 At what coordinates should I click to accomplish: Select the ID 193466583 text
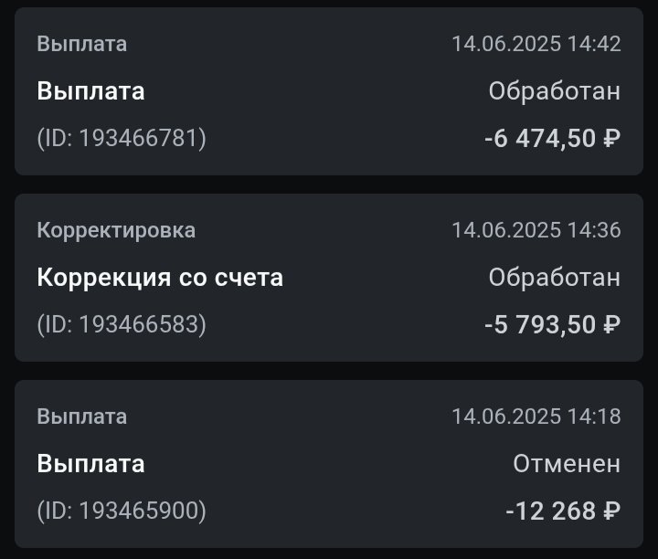pos(122,324)
